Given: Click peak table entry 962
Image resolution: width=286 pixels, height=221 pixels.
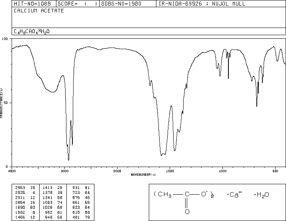Looking at the screenshot, I should tap(49, 213).
